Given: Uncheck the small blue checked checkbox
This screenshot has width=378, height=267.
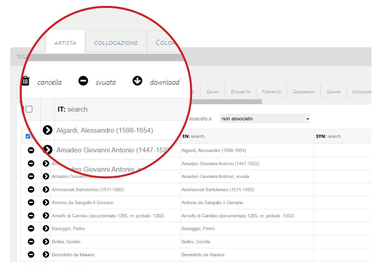Looking at the screenshot, I should (x=28, y=136).
